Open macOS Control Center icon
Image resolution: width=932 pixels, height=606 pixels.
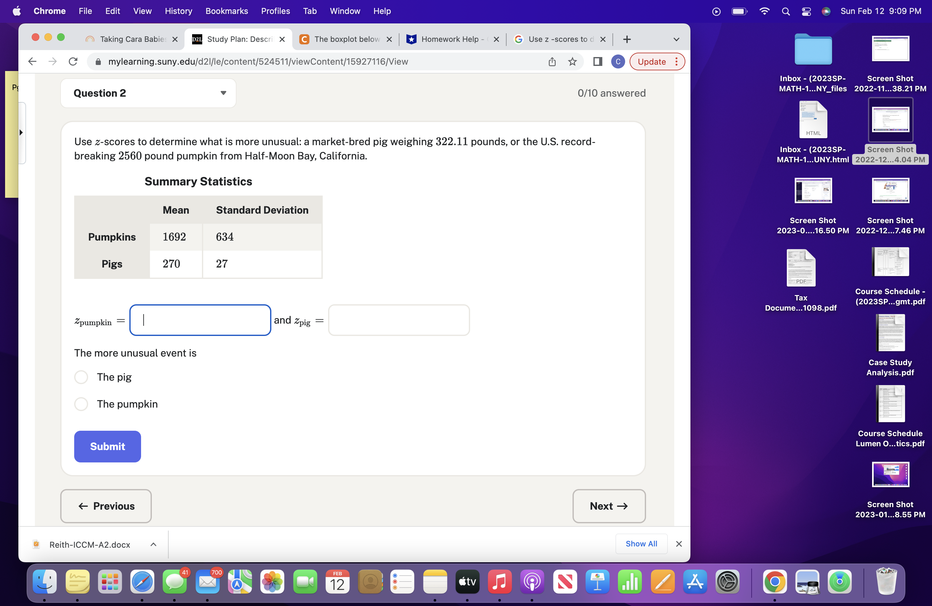coord(806,11)
